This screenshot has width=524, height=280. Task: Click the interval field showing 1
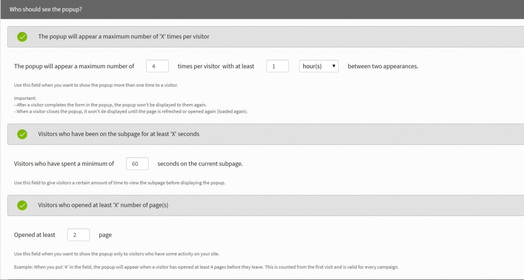point(277,66)
